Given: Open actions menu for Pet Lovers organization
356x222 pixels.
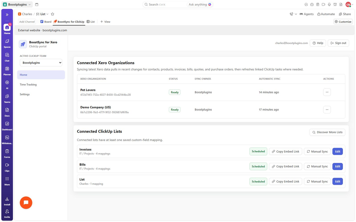Looking at the screenshot, I should pyautogui.click(x=327, y=92).
